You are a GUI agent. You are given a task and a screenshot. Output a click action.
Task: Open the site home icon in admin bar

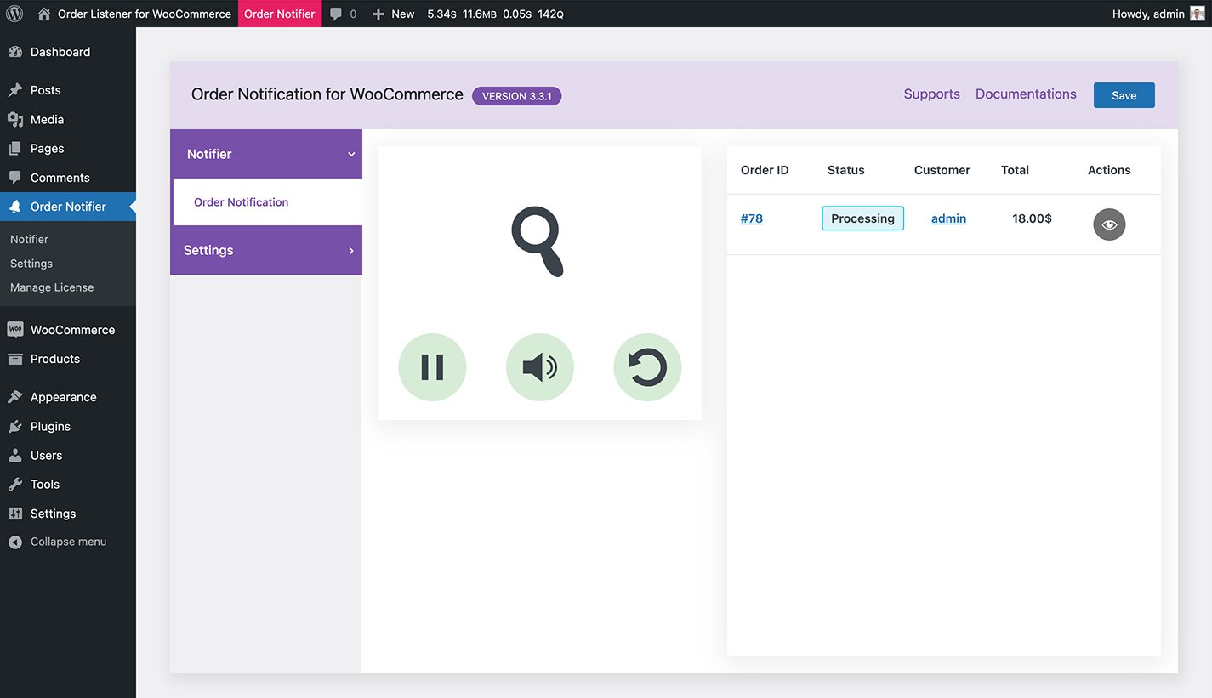point(44,14)
